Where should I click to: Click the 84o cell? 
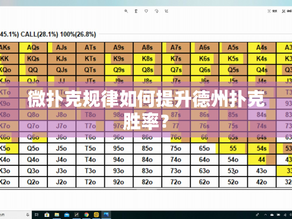click(147, 160)
